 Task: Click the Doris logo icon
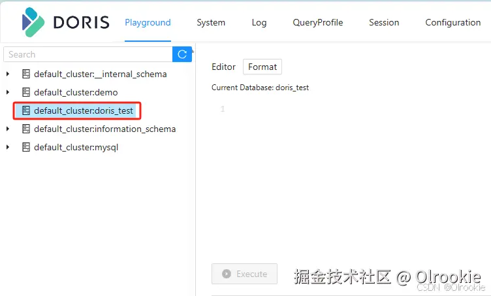[x=33, y=22]
